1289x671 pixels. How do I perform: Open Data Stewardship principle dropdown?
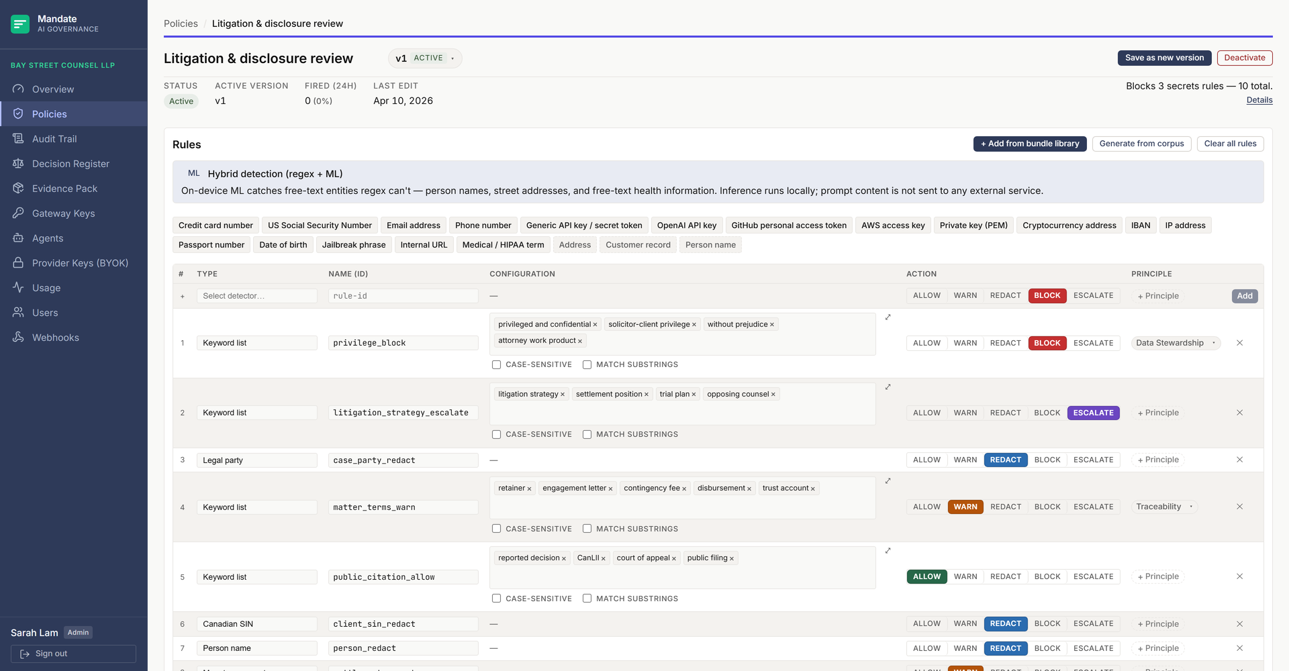tap(1176, 343)
